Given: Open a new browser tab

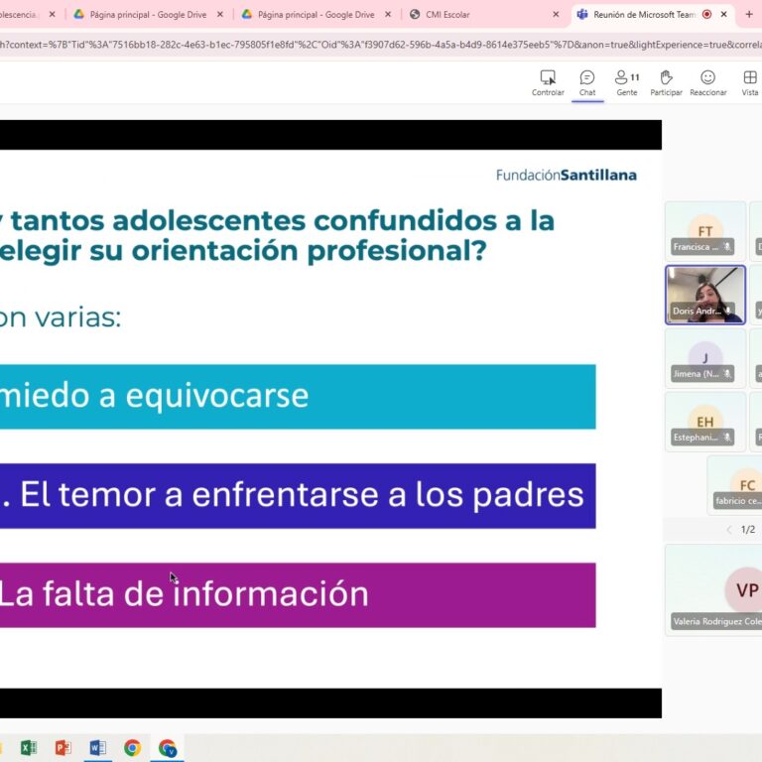Looking at the screenshot, I should (749, 15).
